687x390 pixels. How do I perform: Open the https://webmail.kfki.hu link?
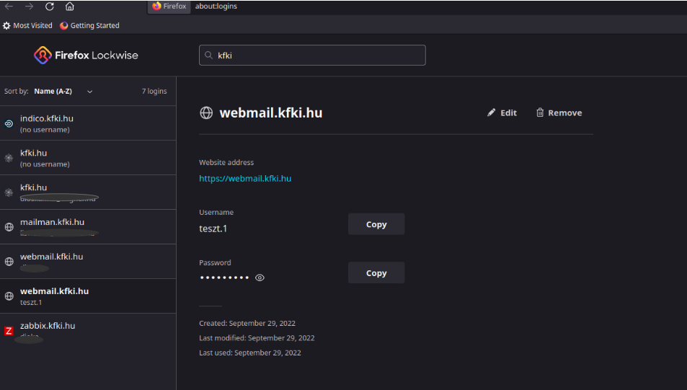[x=245, y=178]
